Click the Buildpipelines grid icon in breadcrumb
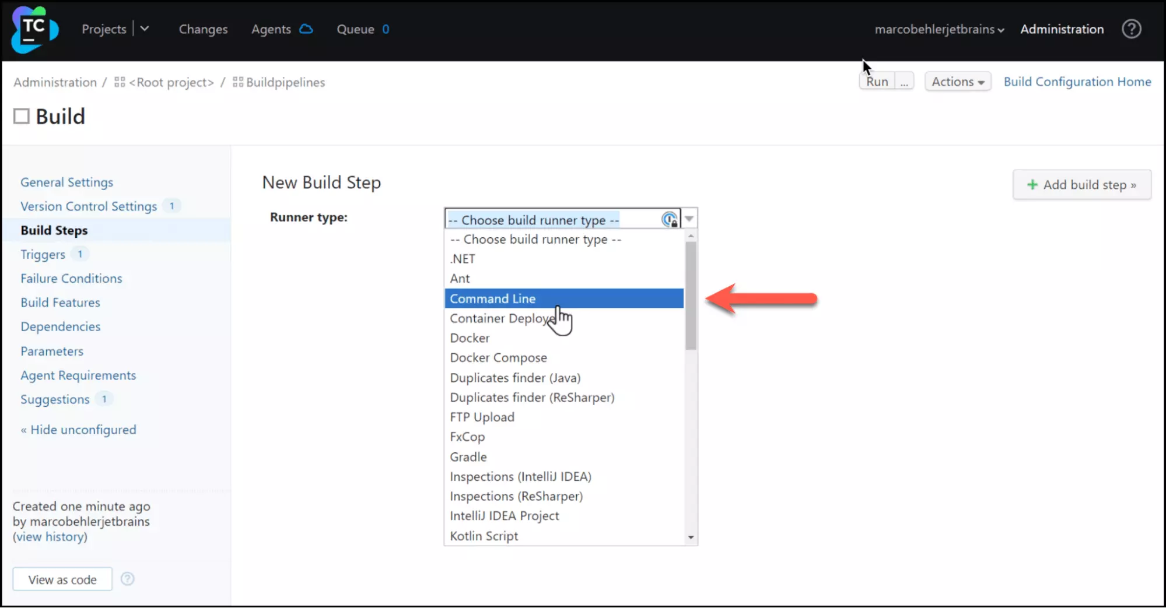Image resolution: width=1166 pixels, height=608 pixels. click(x=238, y=82)
